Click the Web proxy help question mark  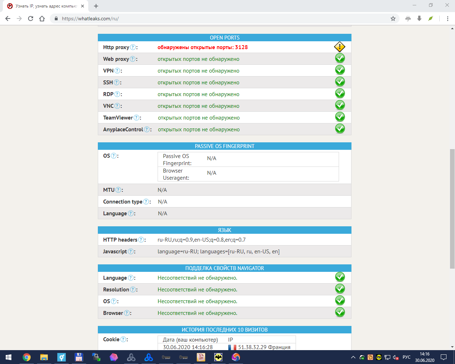133,59
